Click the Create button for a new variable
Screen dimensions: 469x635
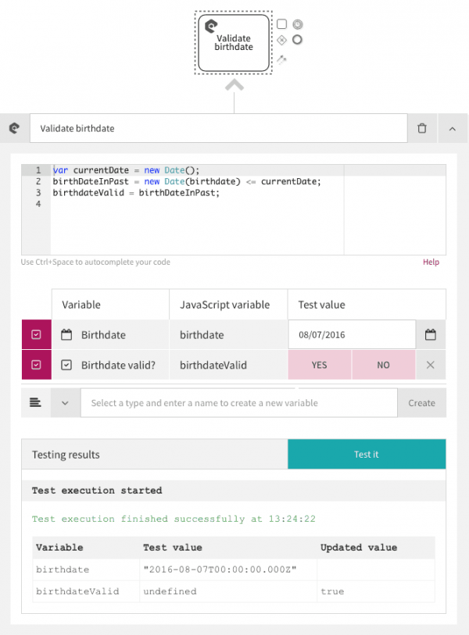click(421, 402)
